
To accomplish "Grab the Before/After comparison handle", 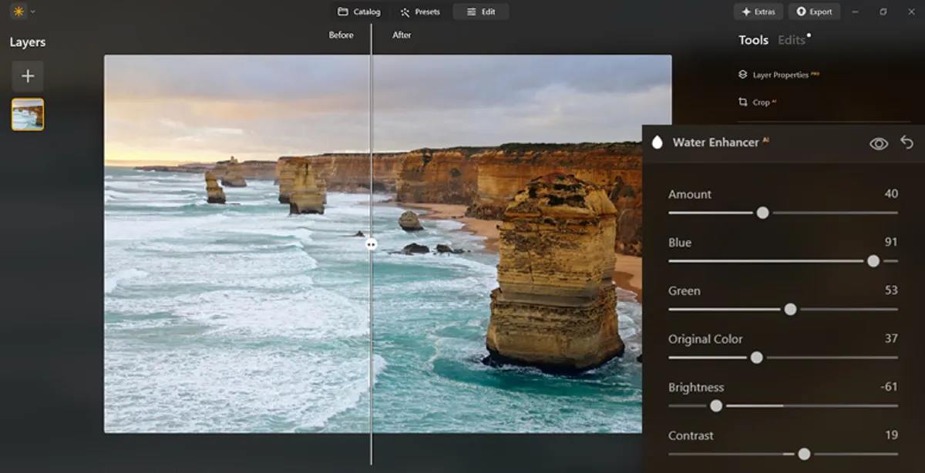I will (372, 242).
